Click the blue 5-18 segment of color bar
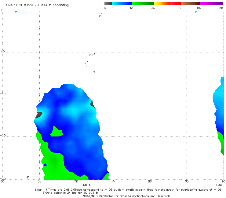 [x=122, y=4]
